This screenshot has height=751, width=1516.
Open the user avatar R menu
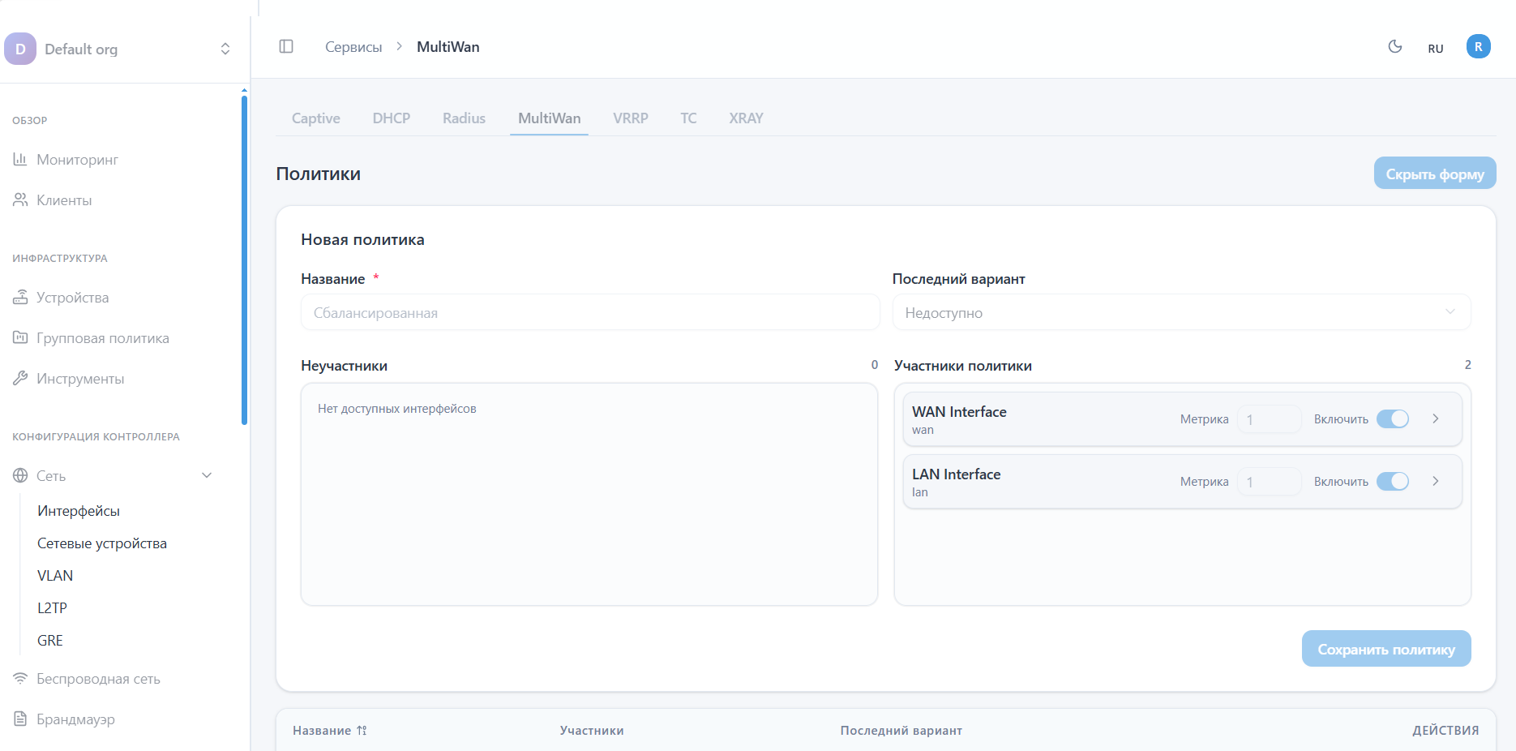[1478, 47]
